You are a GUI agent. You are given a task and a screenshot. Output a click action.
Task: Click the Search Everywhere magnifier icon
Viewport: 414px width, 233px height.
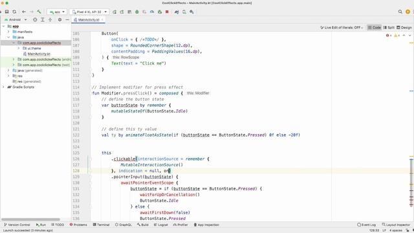tap(400, 12)
